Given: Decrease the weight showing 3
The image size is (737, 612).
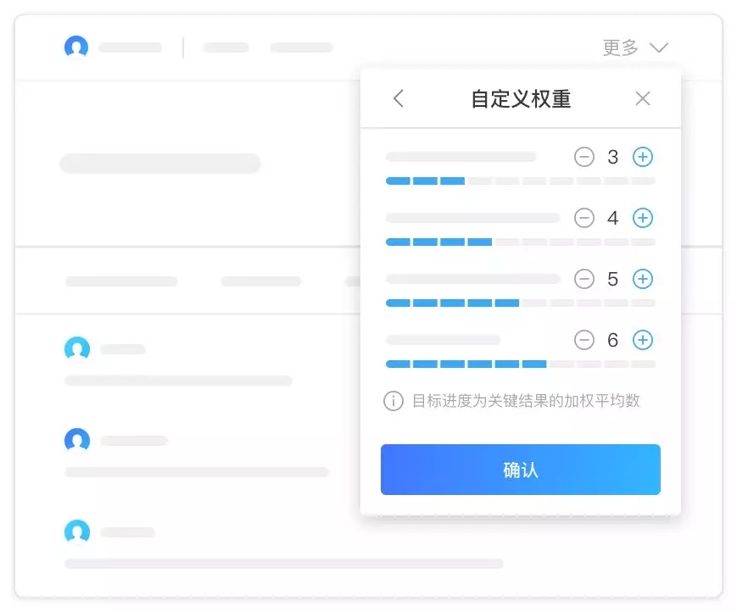Looking at the screenshot, I should pyautogui.click(x=584, y=157).
